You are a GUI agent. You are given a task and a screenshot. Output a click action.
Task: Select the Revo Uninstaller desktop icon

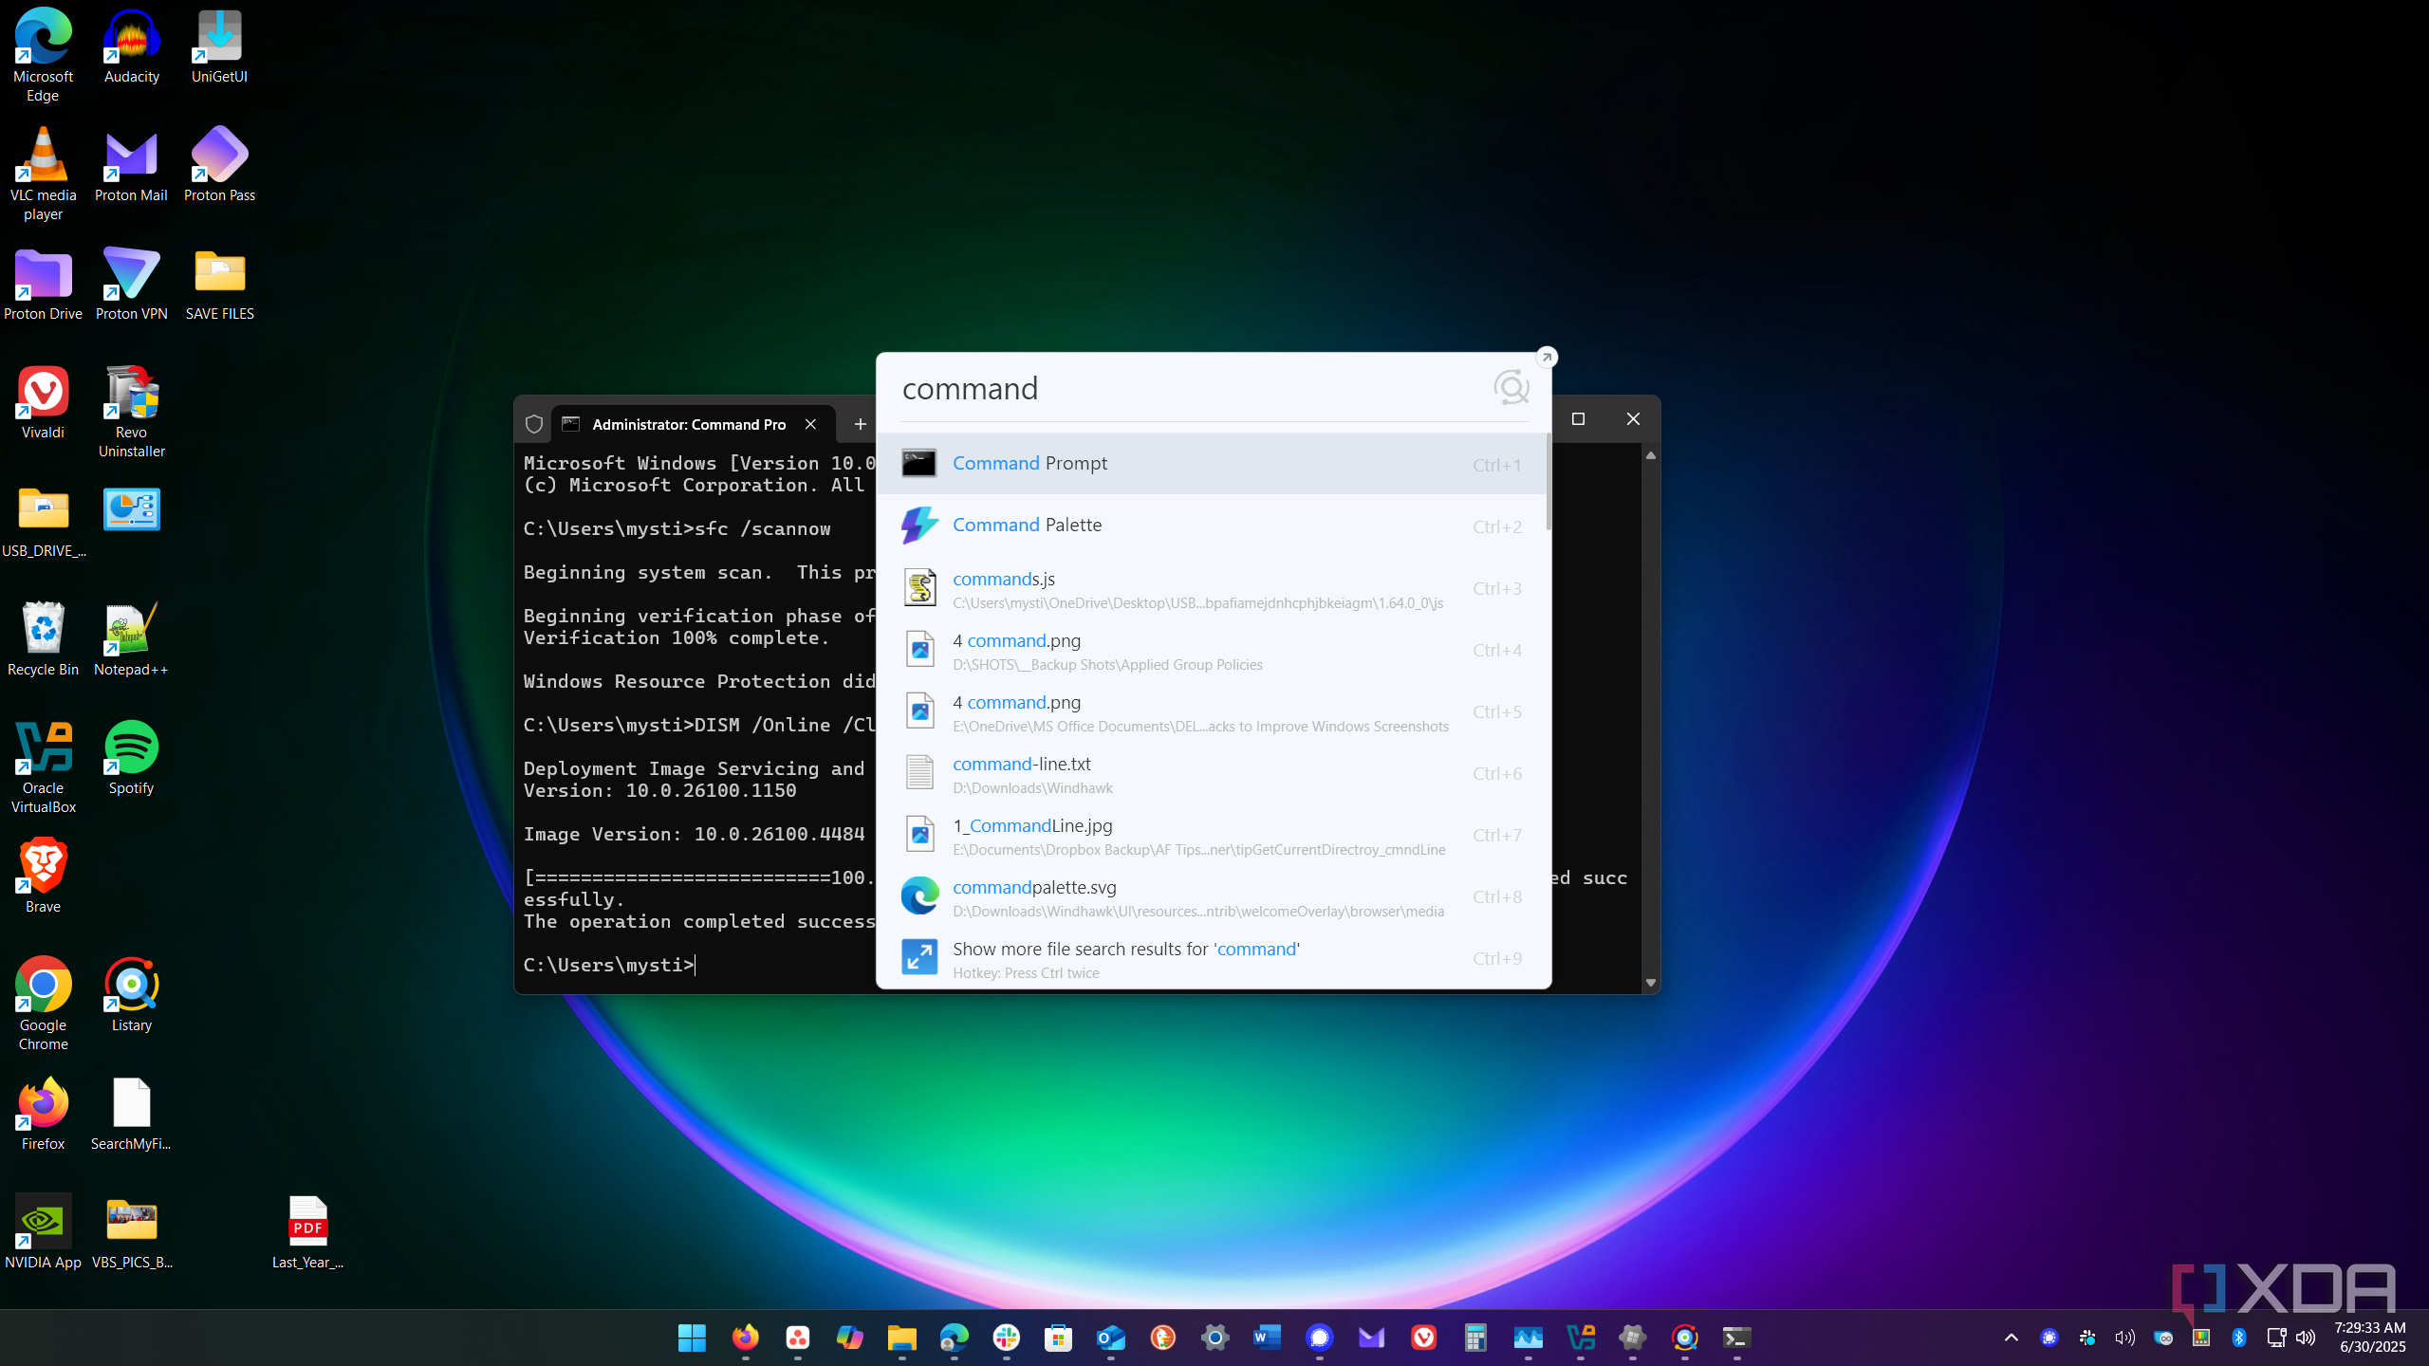click(x=131, y=411)
